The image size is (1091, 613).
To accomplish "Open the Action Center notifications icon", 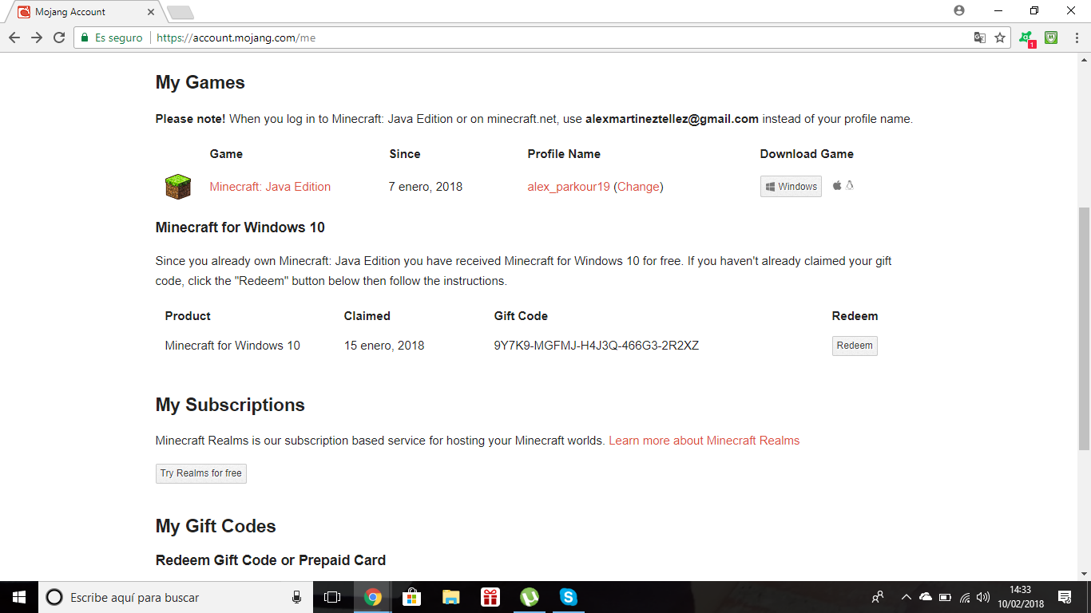I will [1064, 597].
